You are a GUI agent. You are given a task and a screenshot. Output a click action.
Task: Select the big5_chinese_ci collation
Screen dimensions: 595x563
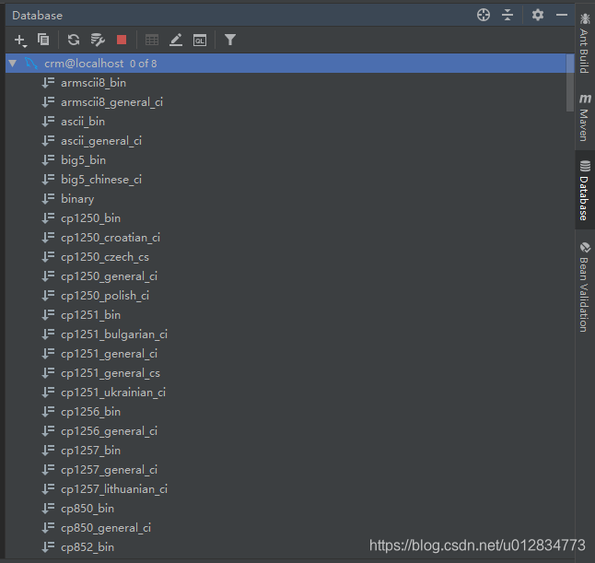(x=101, y=180)
